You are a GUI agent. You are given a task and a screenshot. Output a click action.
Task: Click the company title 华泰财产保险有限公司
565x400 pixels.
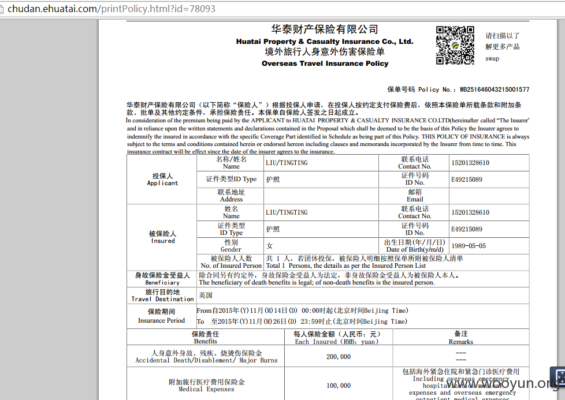click(325, 29)
